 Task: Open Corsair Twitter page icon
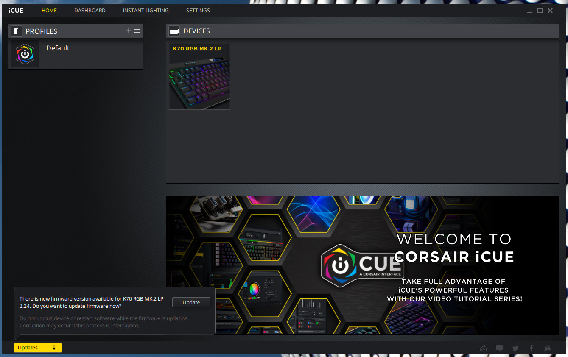tap(515, 348)
